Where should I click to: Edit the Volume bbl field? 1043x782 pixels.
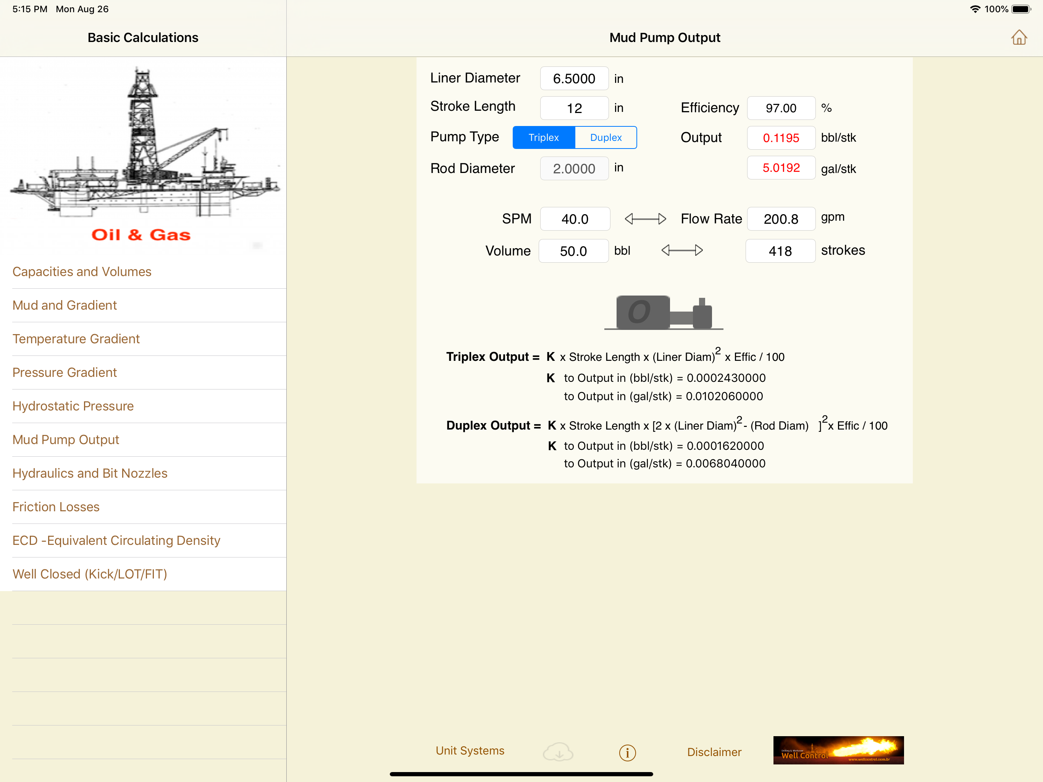click(x=573, y=251)
